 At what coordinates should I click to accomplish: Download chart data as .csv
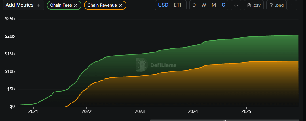click(x=254, y=5)
